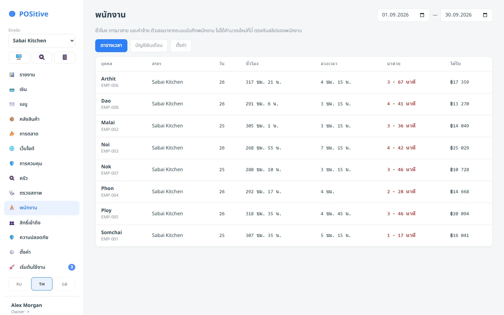Switch language to RU
504x315 pixels.
[x=19, y=284]
